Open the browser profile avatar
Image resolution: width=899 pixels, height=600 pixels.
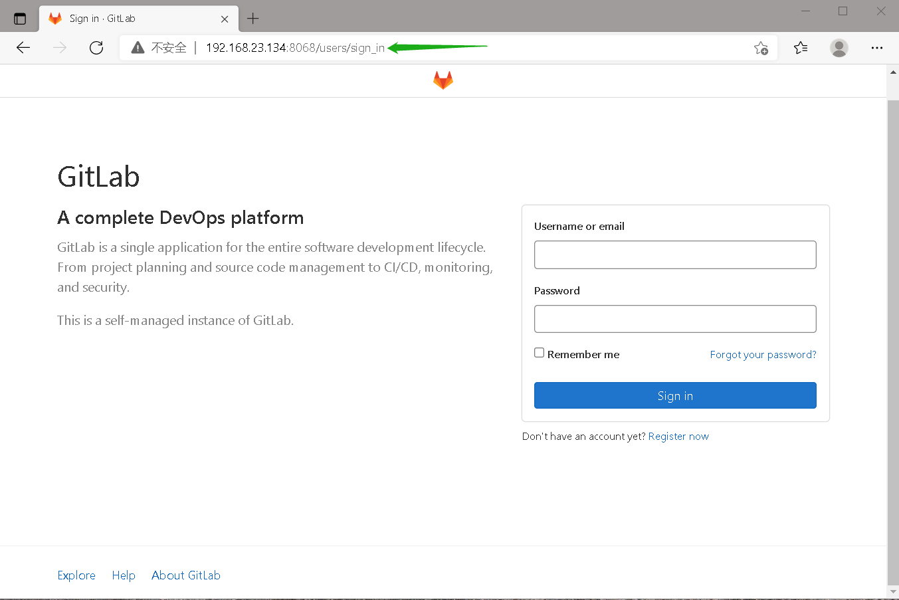click(839, 47)
